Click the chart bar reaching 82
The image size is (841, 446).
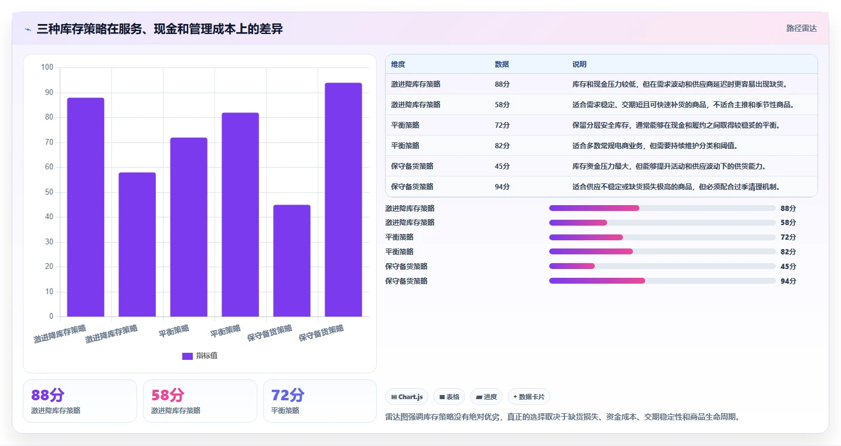[240, 215]
